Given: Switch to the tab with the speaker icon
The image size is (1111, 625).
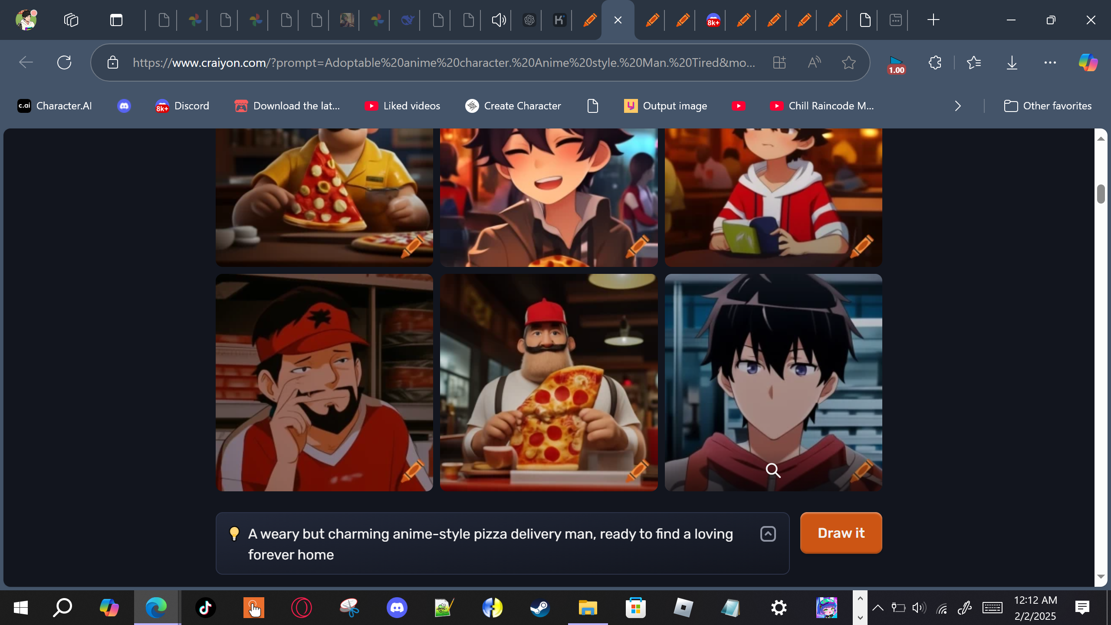Looking at the screenshot, I should [499, 20].
